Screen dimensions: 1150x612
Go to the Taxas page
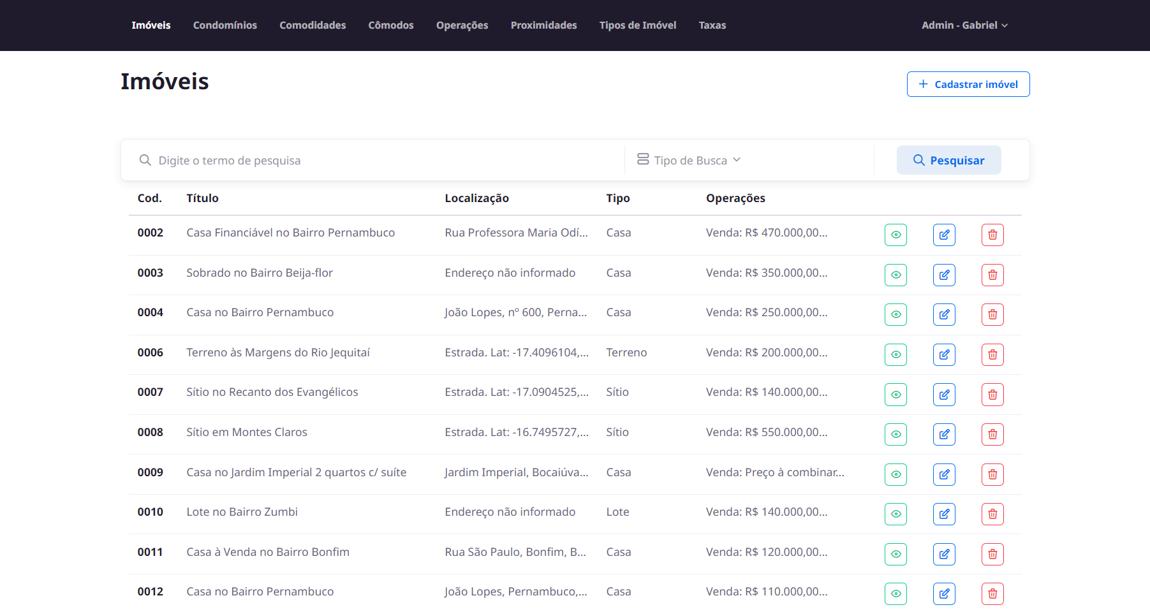(712, 25)
